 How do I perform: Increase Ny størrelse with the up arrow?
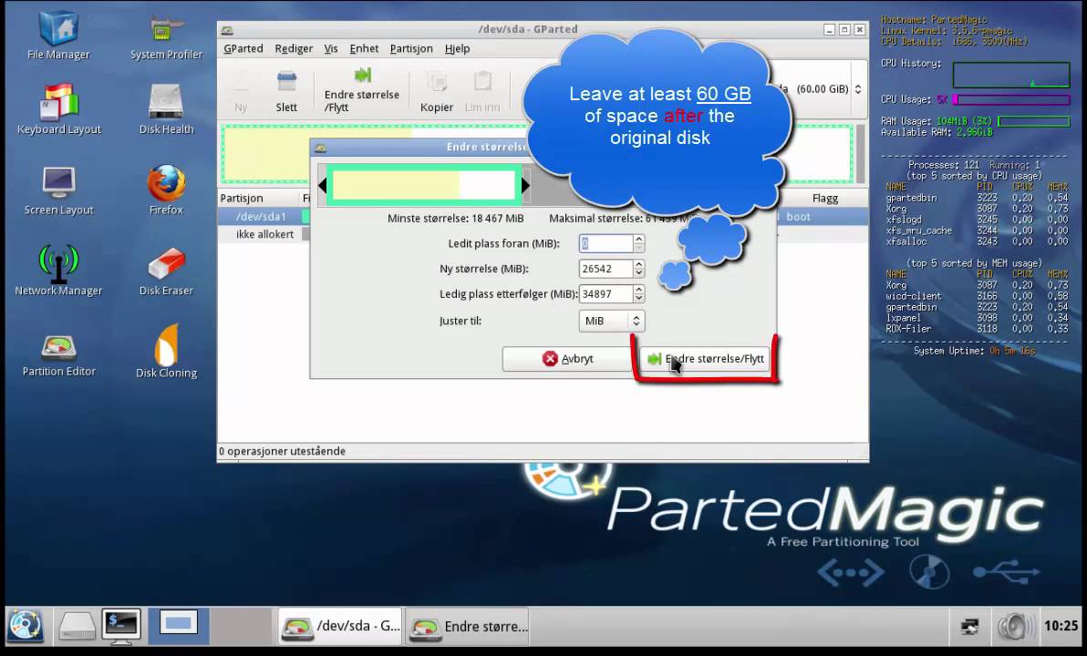(639, 263)
